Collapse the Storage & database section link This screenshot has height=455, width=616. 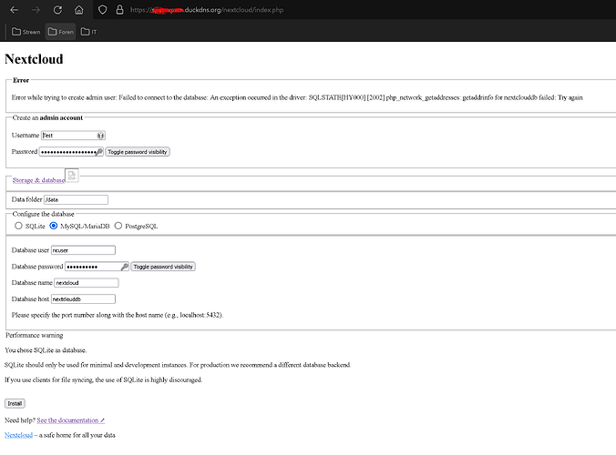pos(38,180)
